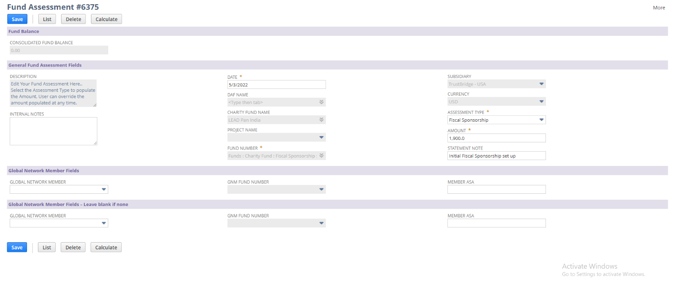Click into the Date field

276,85
